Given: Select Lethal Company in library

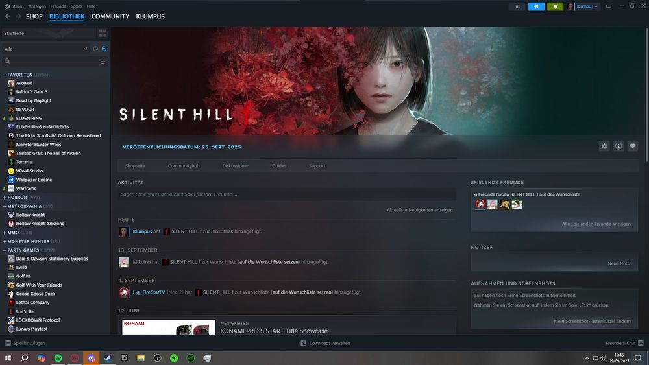Looking at the screenshot, I should point(32,303).
